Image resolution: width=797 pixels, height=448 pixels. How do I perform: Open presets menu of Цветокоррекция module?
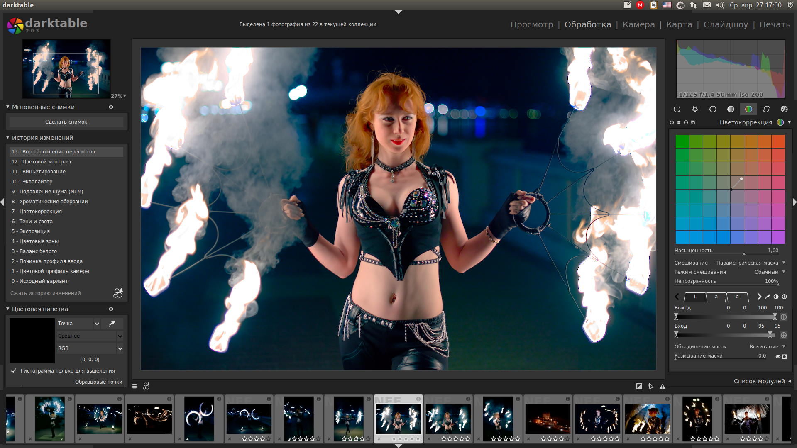pos(679,122)
